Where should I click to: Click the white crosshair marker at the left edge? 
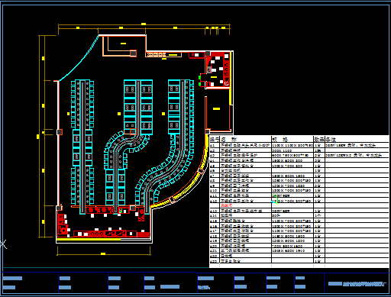[3, 244]
